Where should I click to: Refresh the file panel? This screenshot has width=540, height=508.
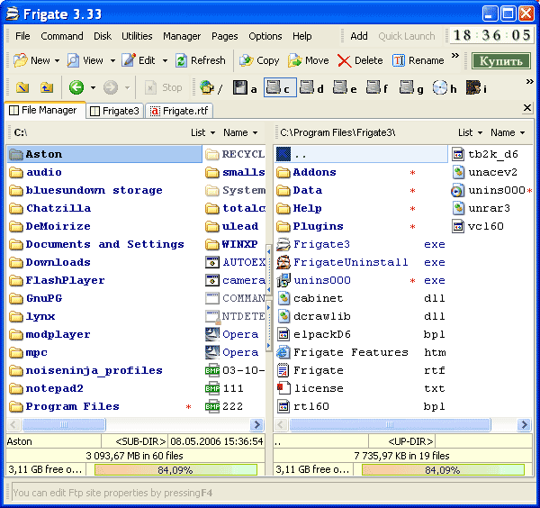point(201,60)
